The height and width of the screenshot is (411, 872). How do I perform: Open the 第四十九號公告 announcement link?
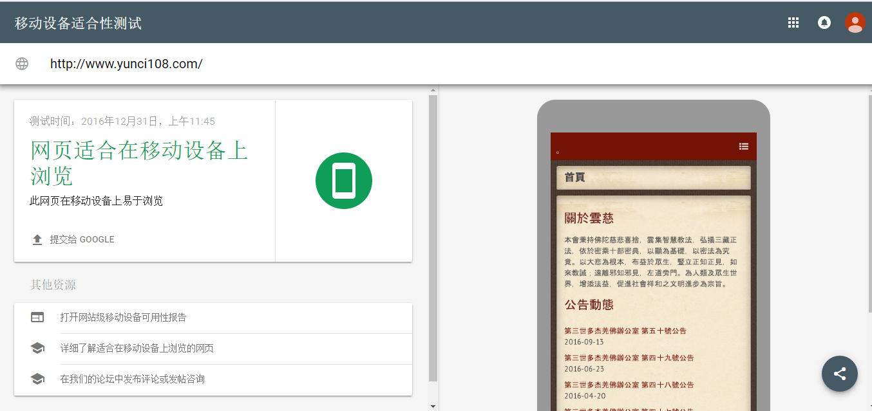(x=629, y=358)
